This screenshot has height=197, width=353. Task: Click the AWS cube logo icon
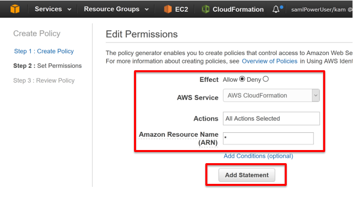(x=15, y=9)
